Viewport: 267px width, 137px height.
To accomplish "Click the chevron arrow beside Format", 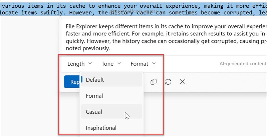I will pyautogui.click(x=154, y=64).
